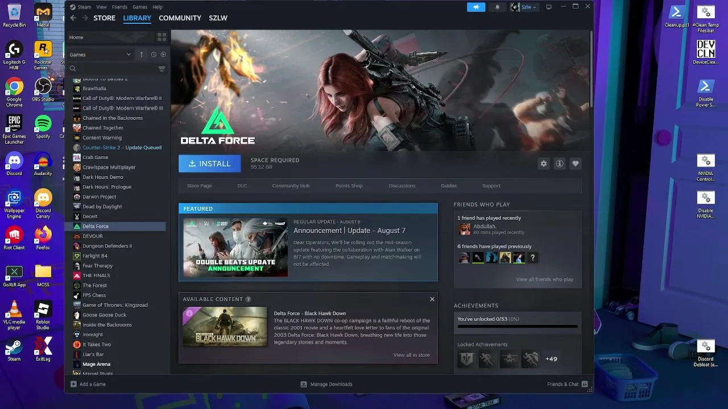Select It Takes Two in game list
Viewport: 728px width, 409px height.
pos(97,344)
